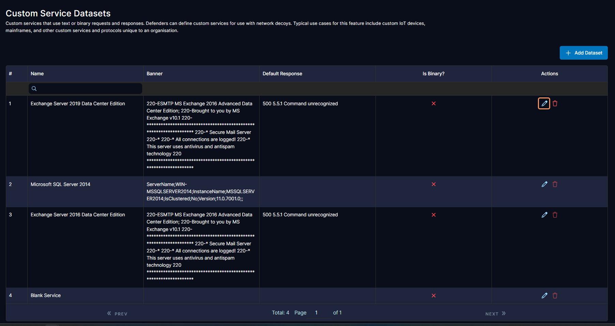Click the SQL Server banner text 'ServerName;WIN-'
Screen dimensions: 615x326
pos(167,184)
